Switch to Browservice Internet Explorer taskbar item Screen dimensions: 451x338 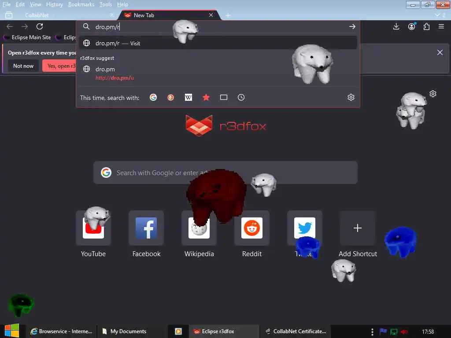61,331
